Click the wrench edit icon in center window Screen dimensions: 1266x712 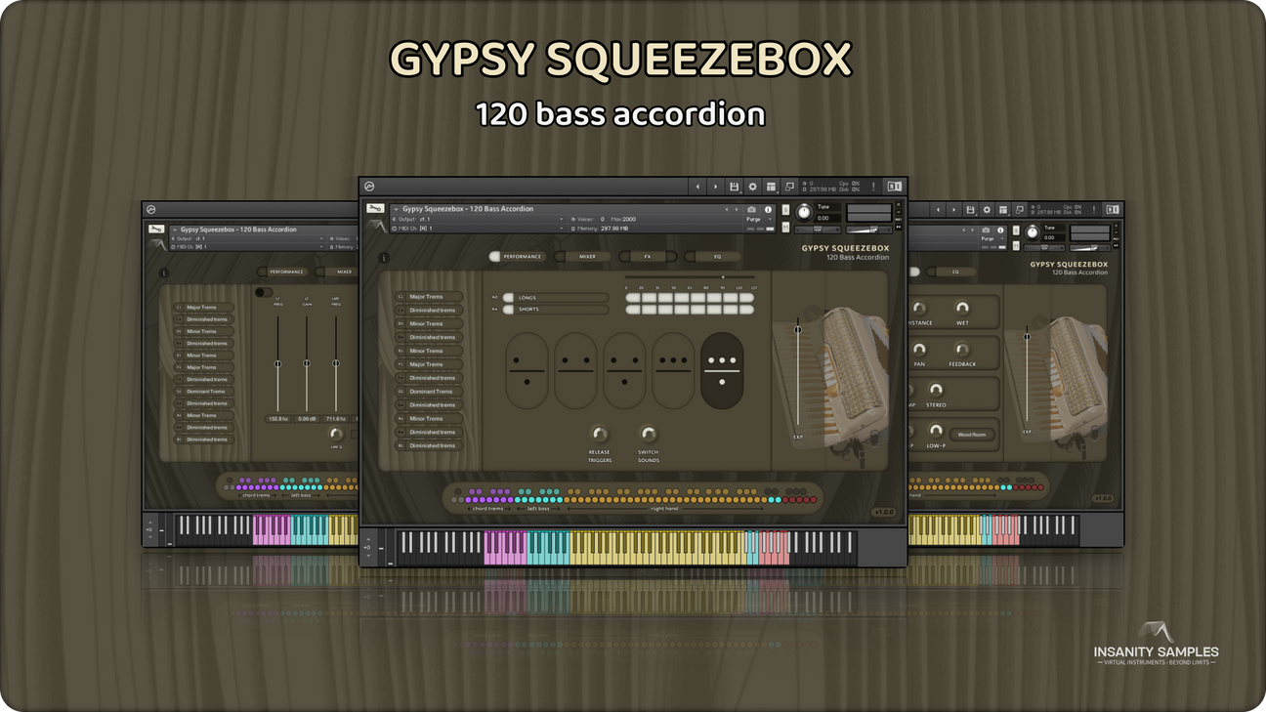[x=375, y=209]
